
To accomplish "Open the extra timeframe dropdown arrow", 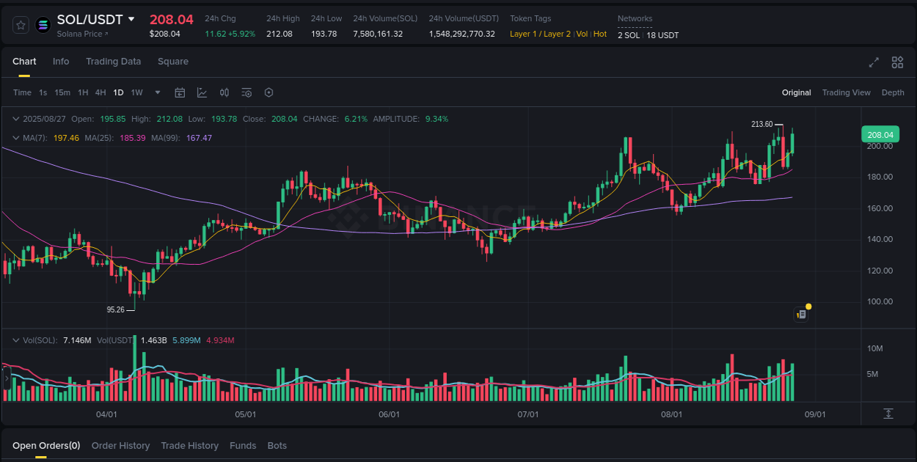I will 157,92.
